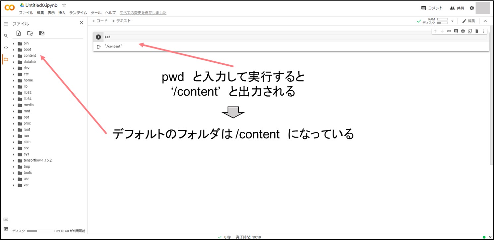Screen dimensions: 494x240
Task: Copy link to cell icon
Action: pos(449,31)
